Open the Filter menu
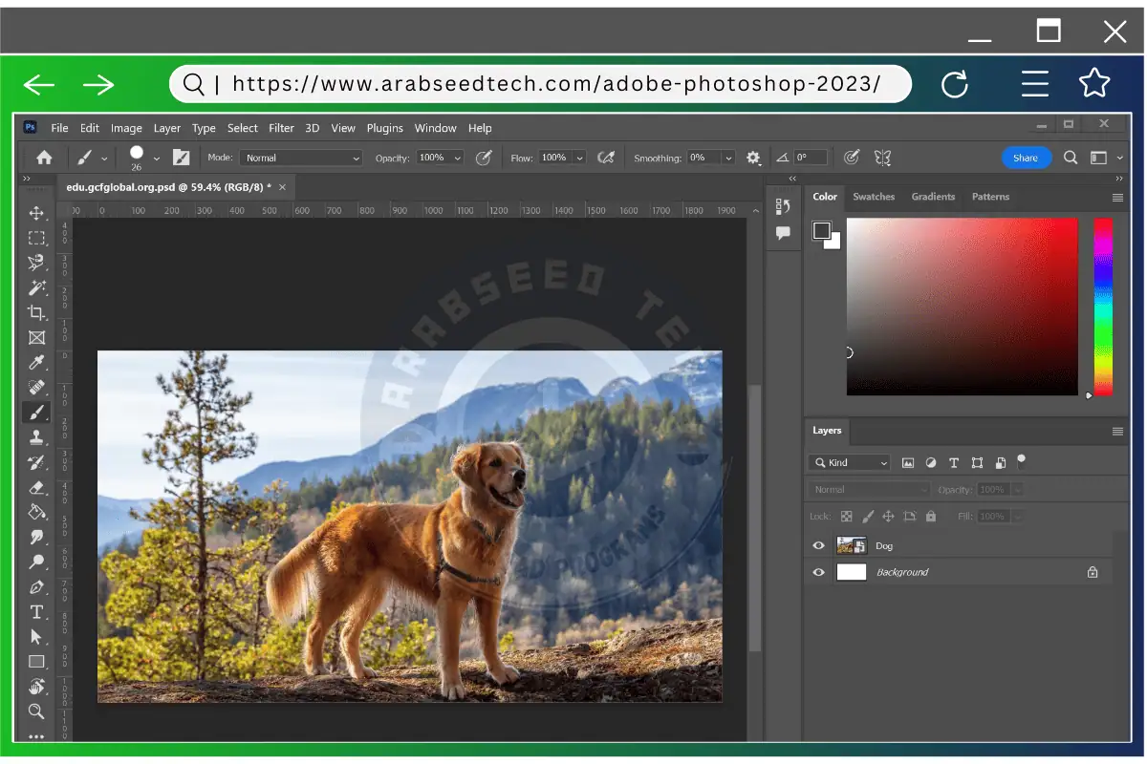 click(x=281, y=127)
